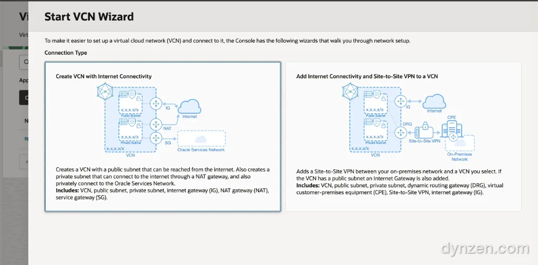Image resolution: width=538 pixels, height=265 pixels.
Task: Click the background search field behind the dialog
Action: coord(24,63)
